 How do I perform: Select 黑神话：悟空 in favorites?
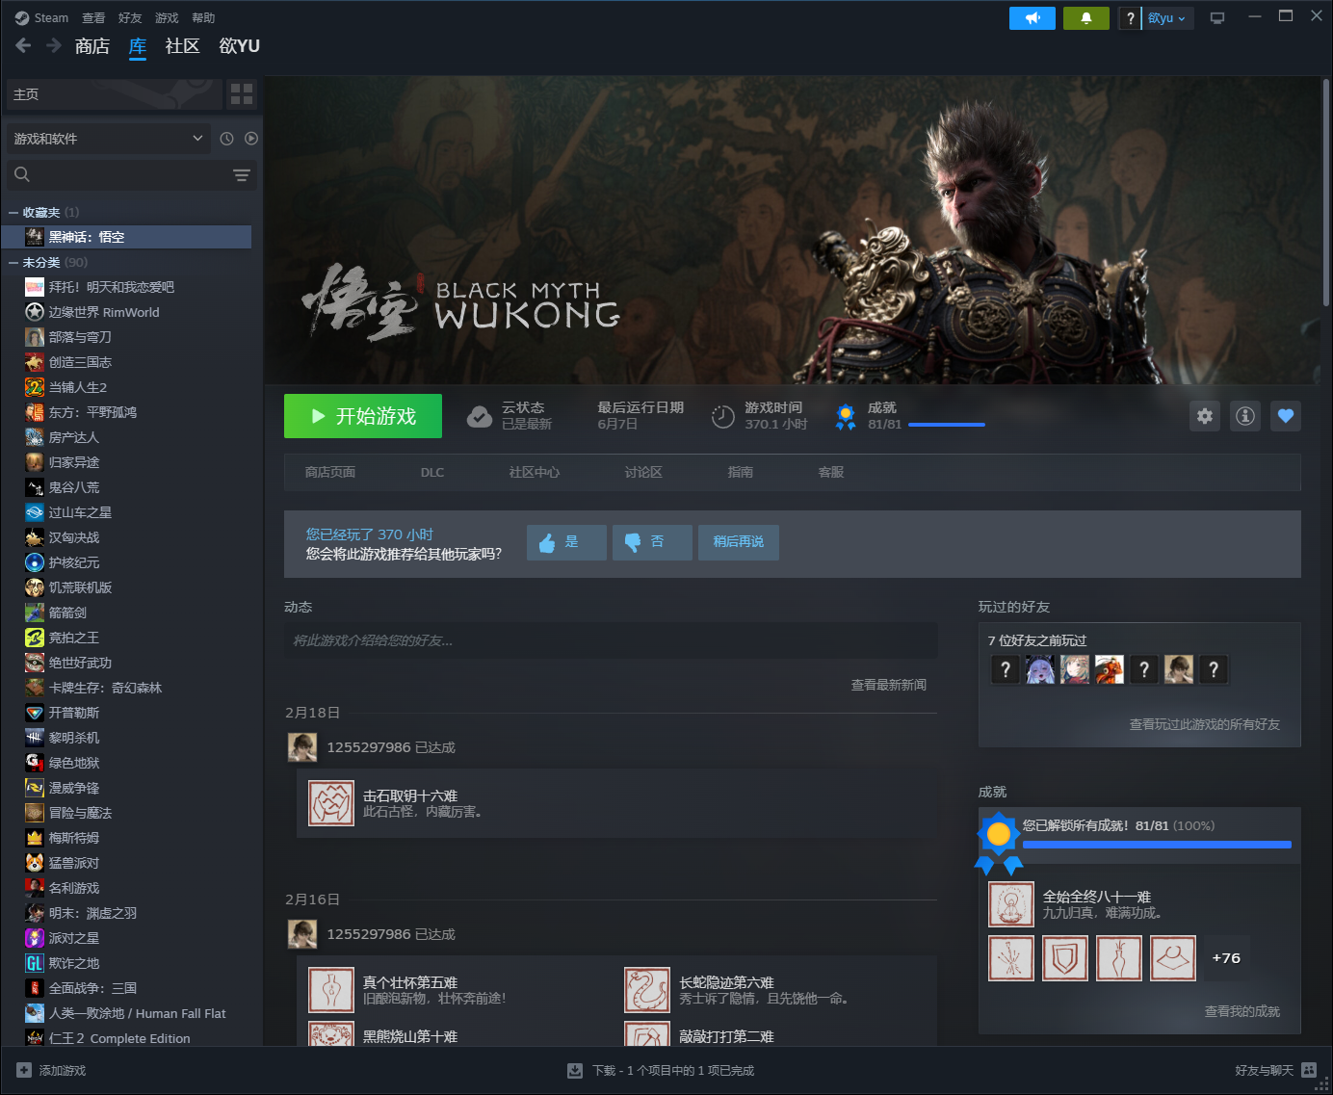pyautogui.click(x=127, y=237)
